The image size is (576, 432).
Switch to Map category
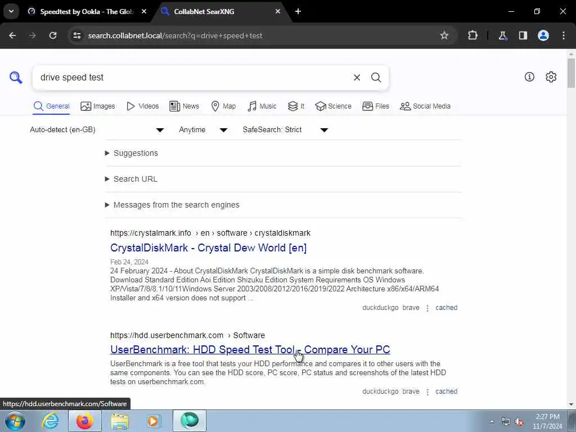223,106
